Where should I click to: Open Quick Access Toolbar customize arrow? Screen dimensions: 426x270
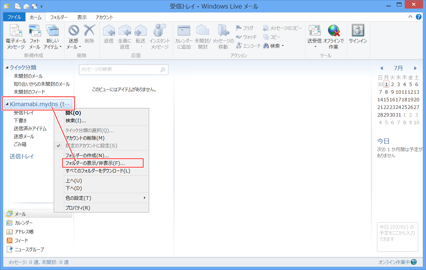click(42, 6)
